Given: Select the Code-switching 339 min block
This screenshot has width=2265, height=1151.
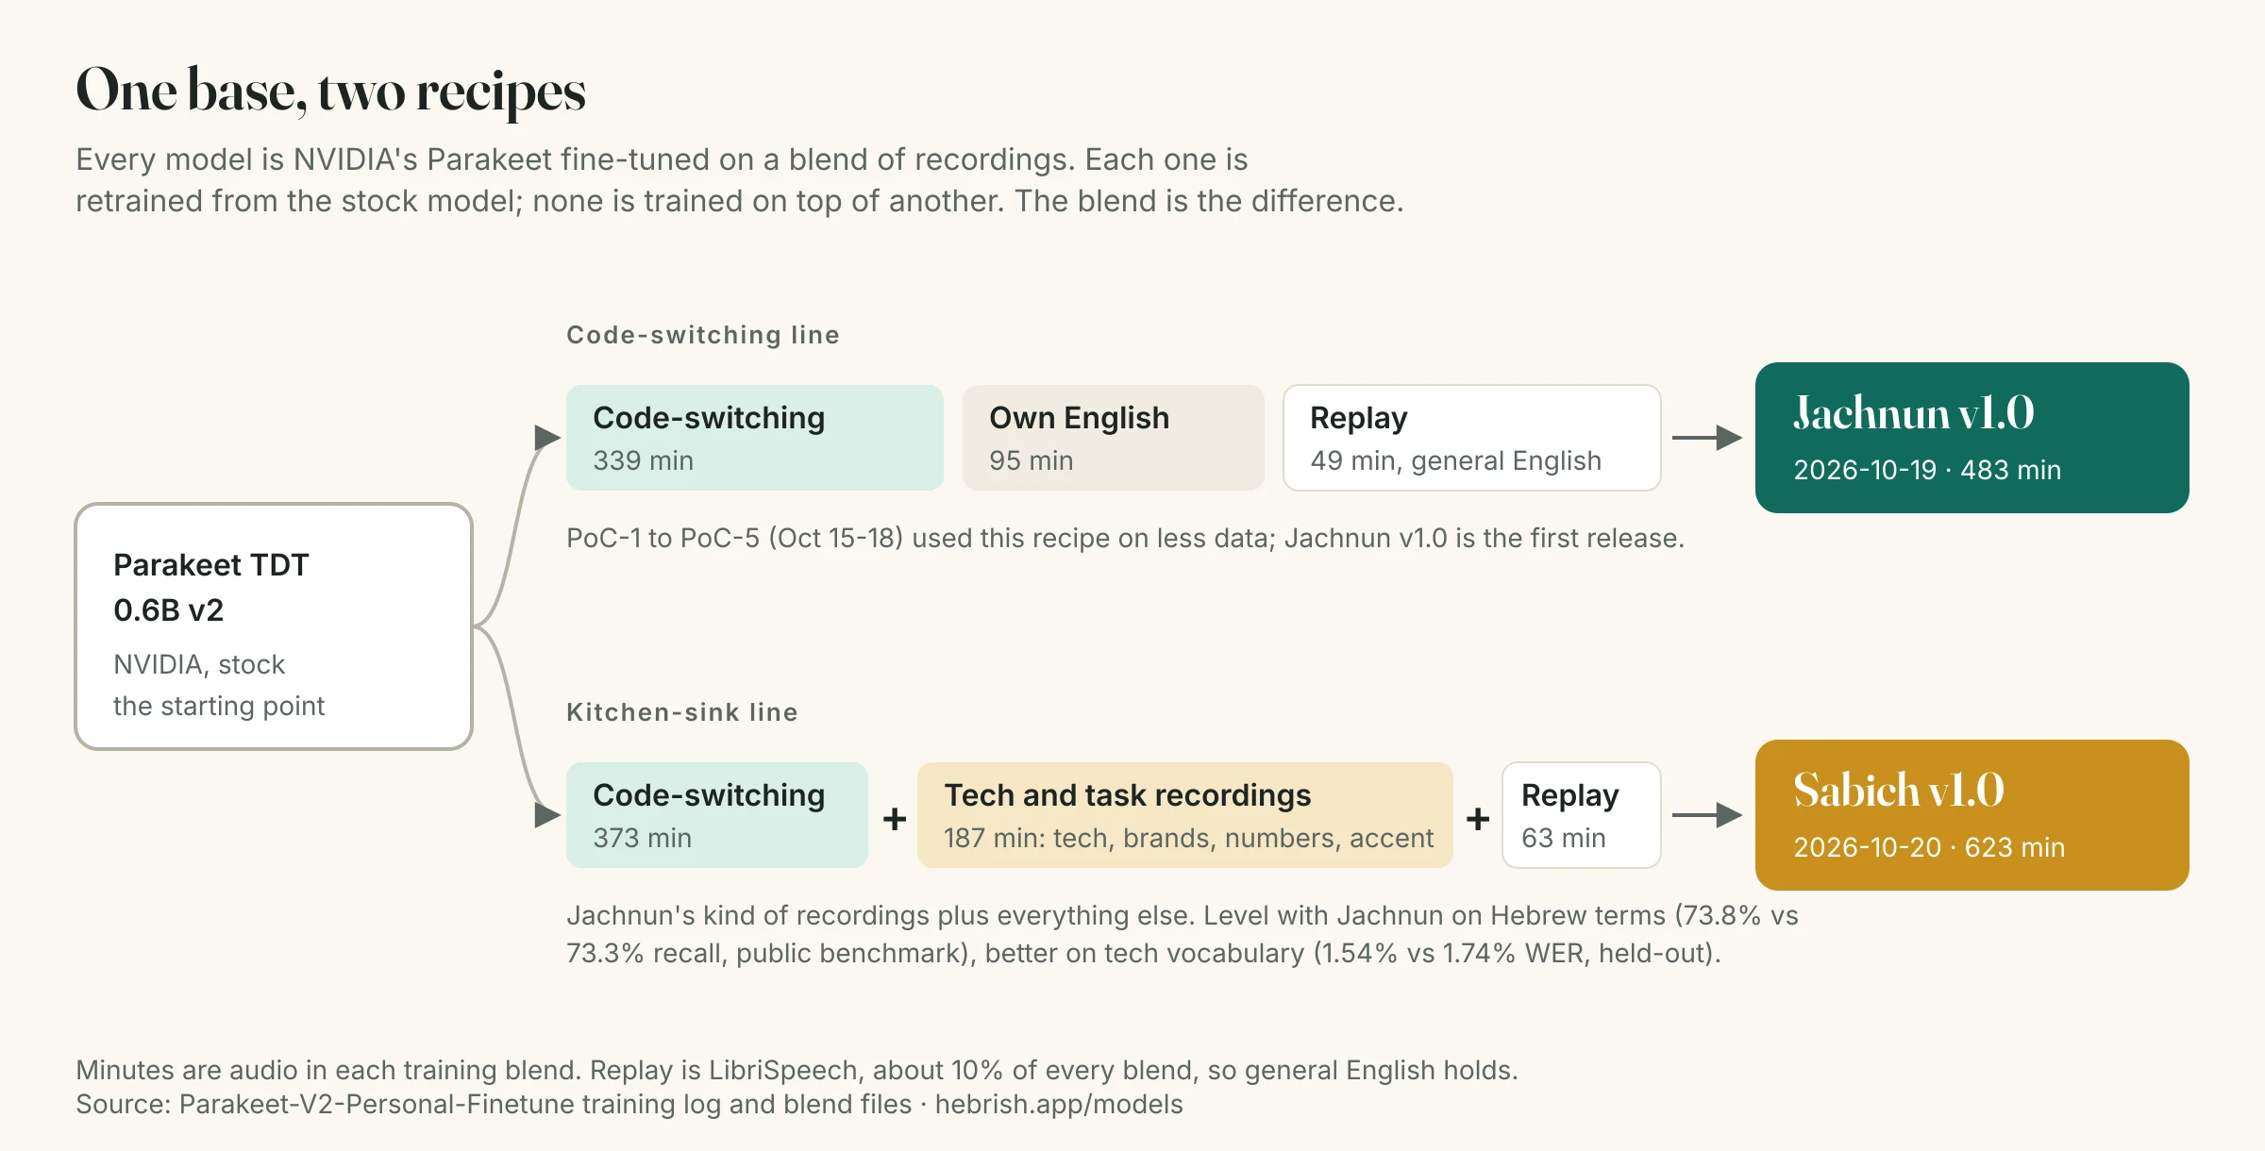Looking at the screenshot, I should [x=755, y=438].
